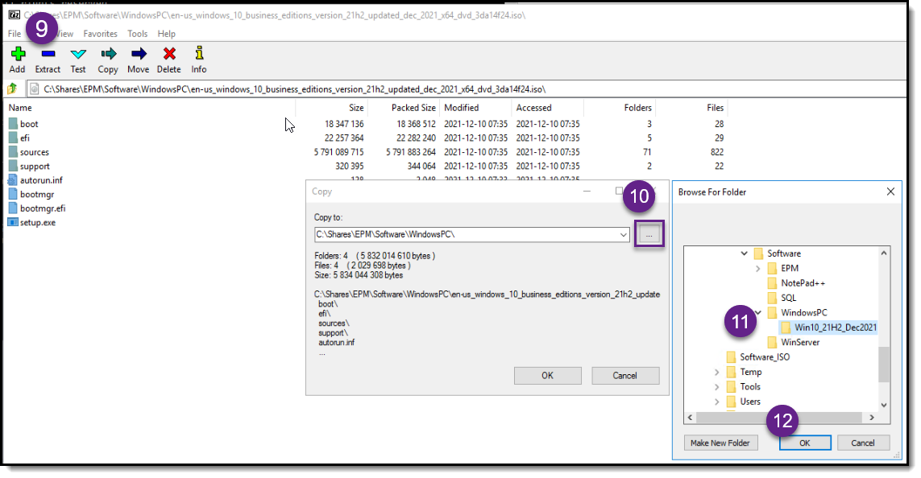921x478 pixels.
Task: Cancel the Copy dialog
Action: 625,375
